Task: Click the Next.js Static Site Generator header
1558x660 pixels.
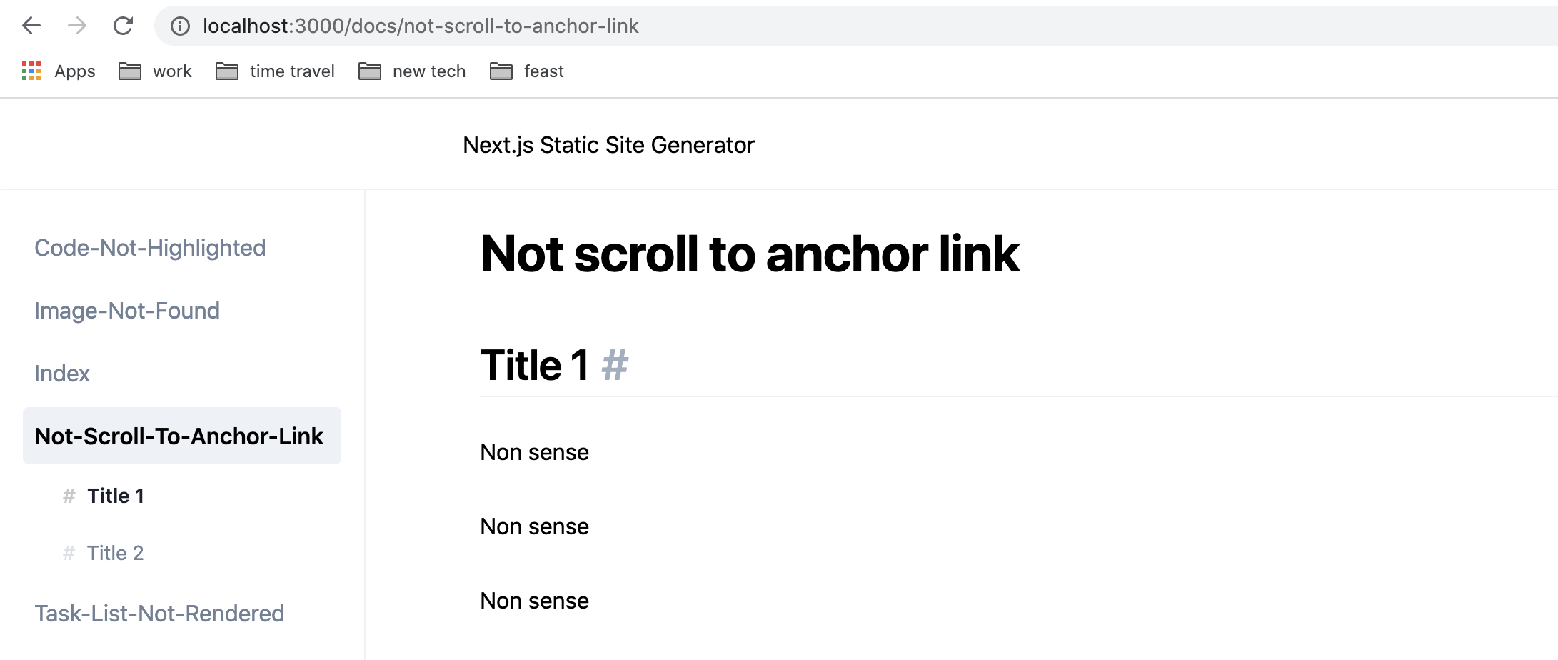Action: point(608,144)
